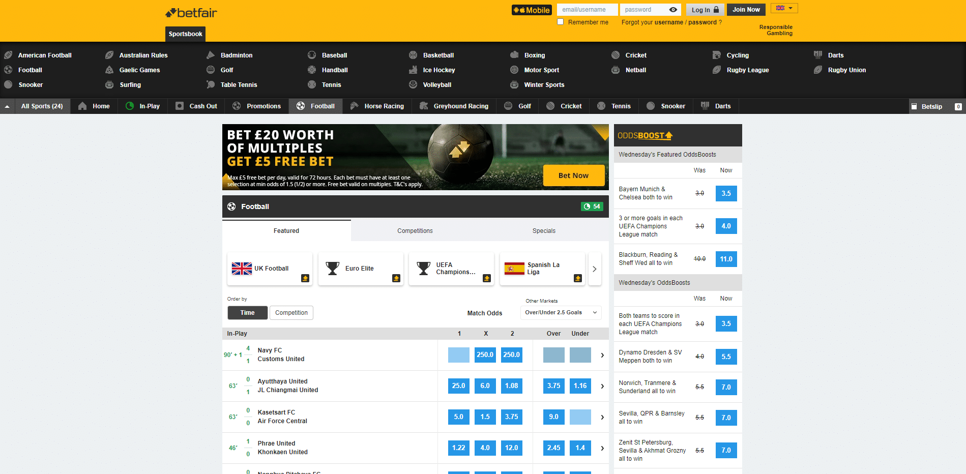Toggle password visibility eye icon

tap(673, 10)
